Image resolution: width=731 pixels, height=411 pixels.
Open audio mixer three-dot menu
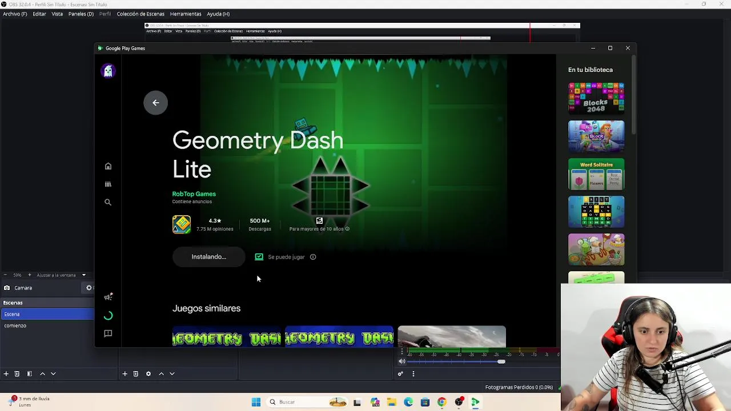tap(413, 374)
